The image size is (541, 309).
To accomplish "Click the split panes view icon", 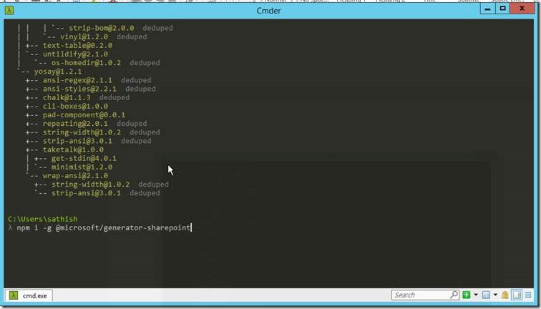I will point(486,295).
